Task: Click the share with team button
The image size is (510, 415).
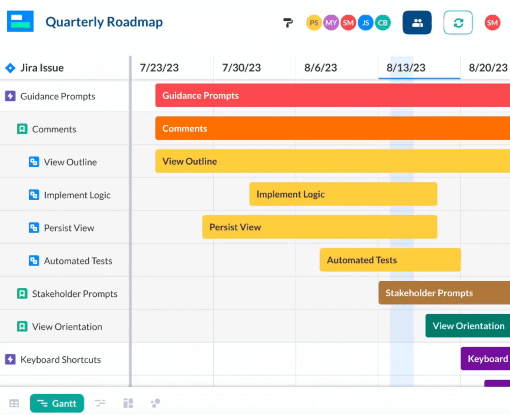Action: (x=417, y=23)
